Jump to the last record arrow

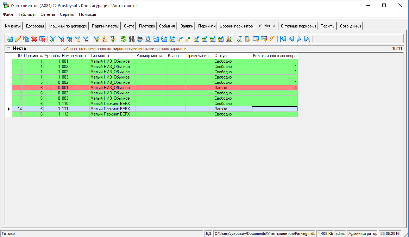307,39
